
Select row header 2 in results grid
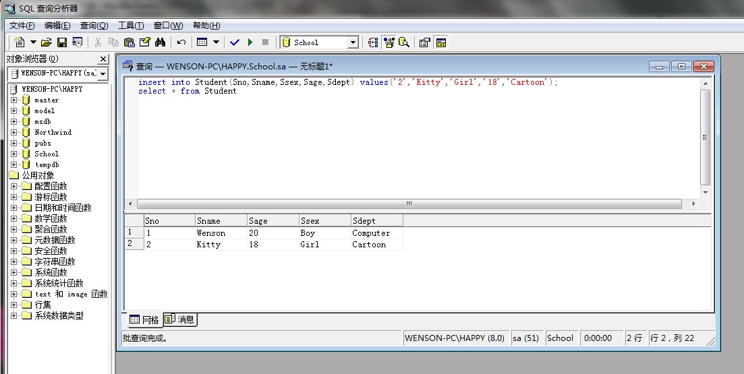pos(134,244)
